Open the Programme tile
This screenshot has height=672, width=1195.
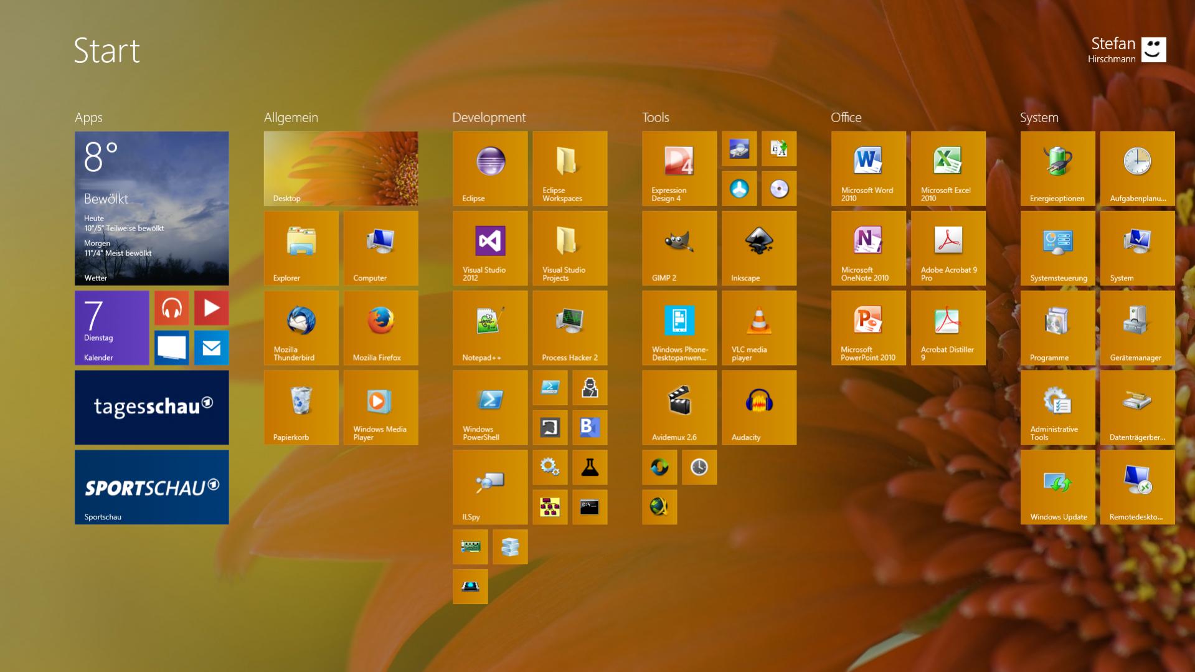point(1059,328)
